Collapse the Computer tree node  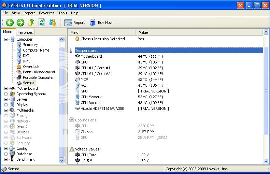tap(6, 39)
